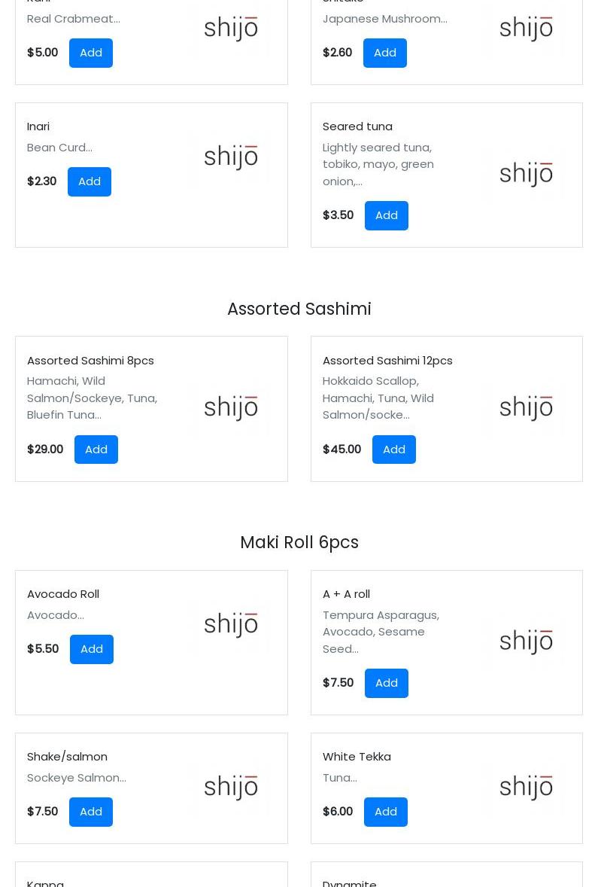
Task: Add A + A roll to cart
Action: coord(386,683)
